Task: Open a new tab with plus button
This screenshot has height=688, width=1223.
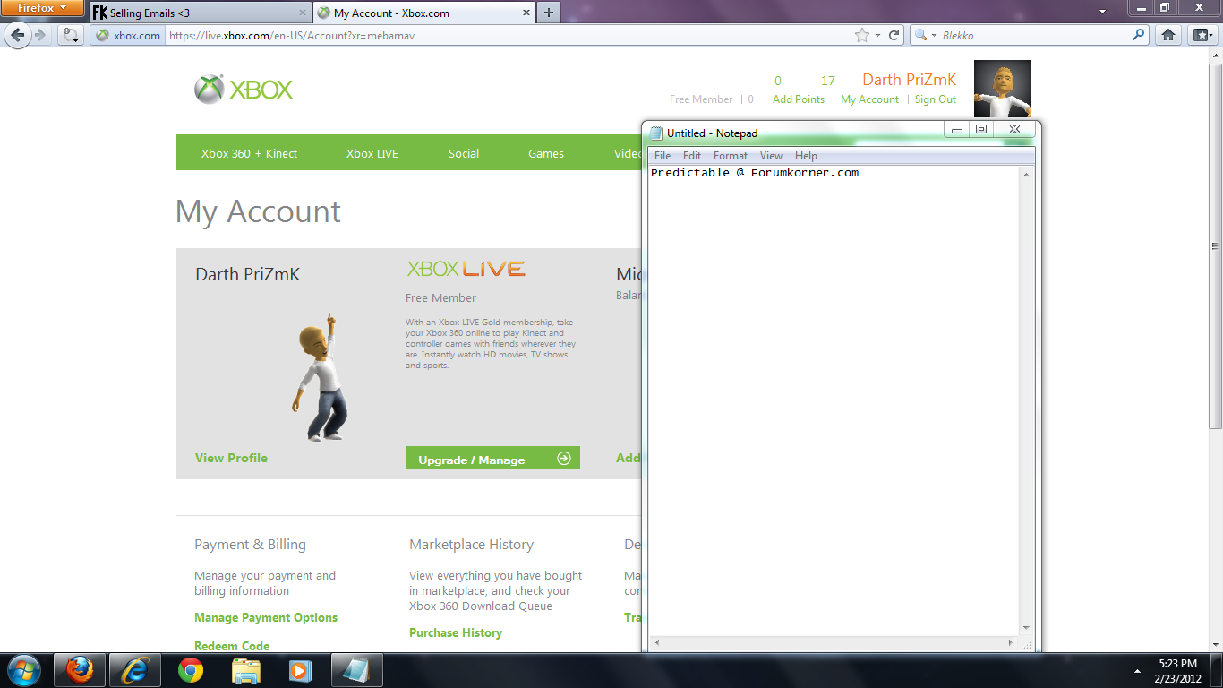Action: click(549, 13)
